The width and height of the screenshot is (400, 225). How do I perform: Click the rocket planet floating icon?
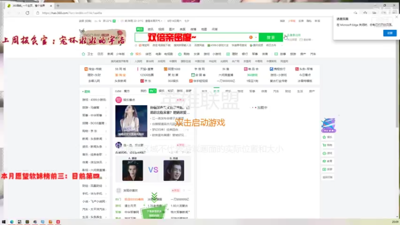[328, 125]
